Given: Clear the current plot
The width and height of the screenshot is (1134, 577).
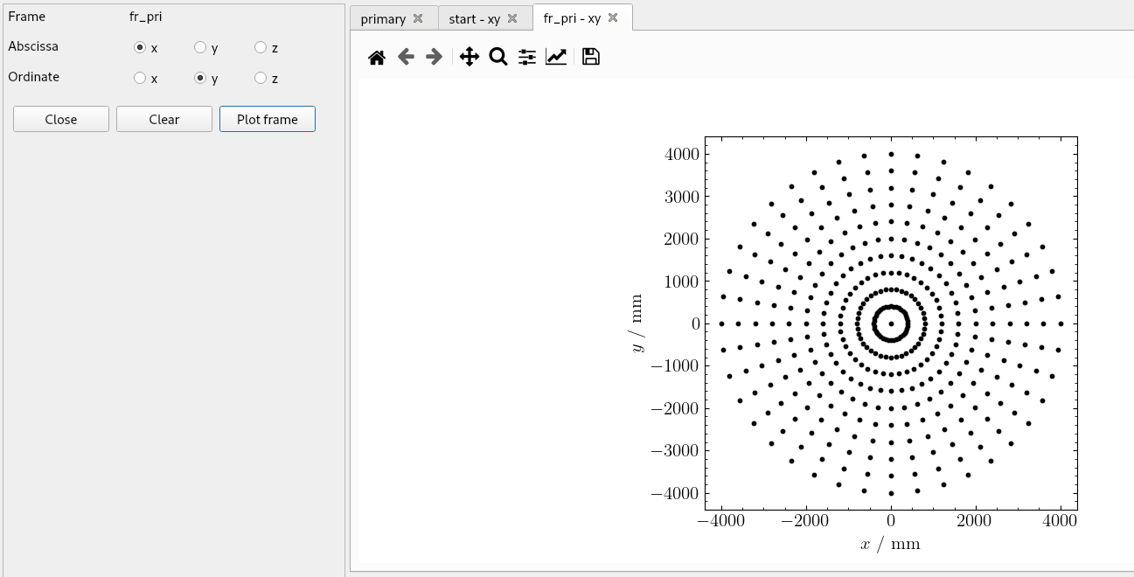Looking at the screenshot, I should pyautogui.click(x=163, y=118).
